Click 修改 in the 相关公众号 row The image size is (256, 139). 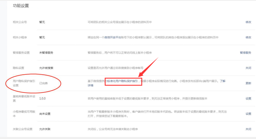point(248,22)
